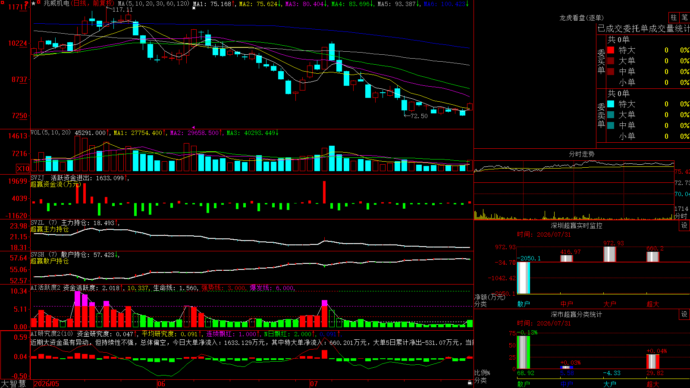Screen dimensions: 690x388
Task: Click the MA1: 75.168 value in the K-line header
Action: [213, 4]
